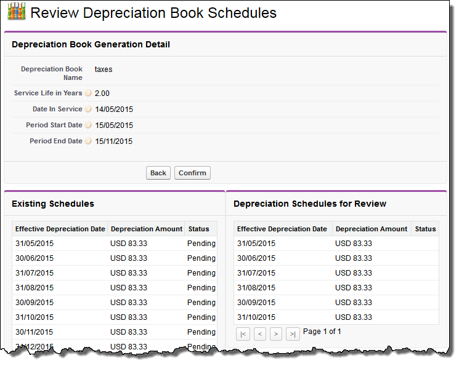
Task: Sort Existing Schedules by Effective Depreciation Date
Action: [x=60, y=229]
